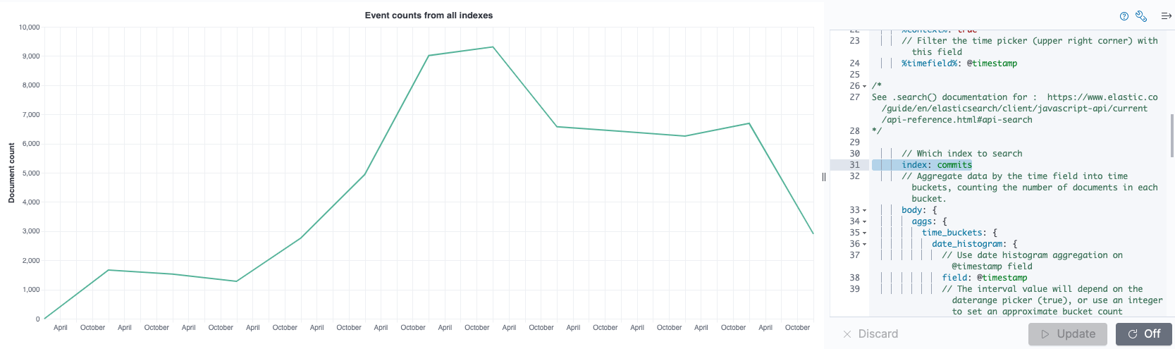Fold the aggs block at line 34
1175x349 pixels.
point(865,221)
